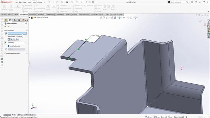Open Appearances task pane icon
The image size is (210, 118).
(x=209, y=32)
